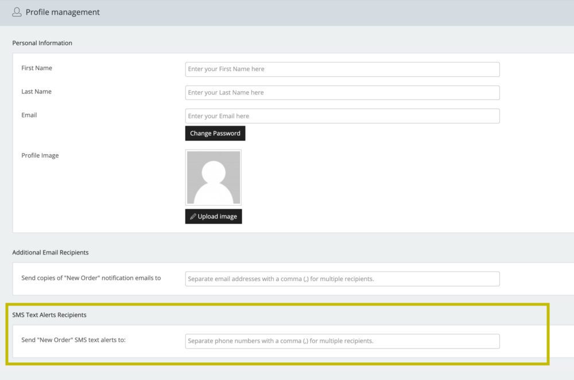Focus the Last Name input field
Image resolution: width=574 pixels, height=380 pixels.
[x=342, y=93]
